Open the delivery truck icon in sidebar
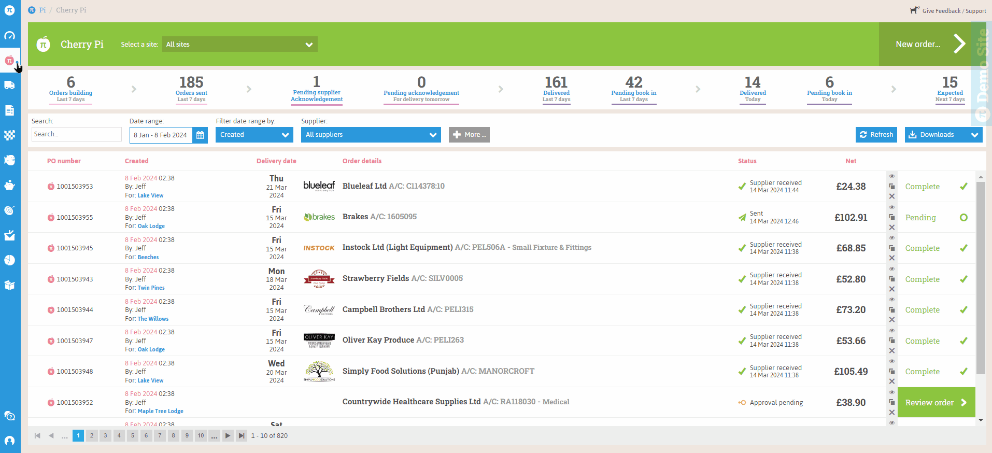Viewport: 992px width, 453px height. click(10, 85)
